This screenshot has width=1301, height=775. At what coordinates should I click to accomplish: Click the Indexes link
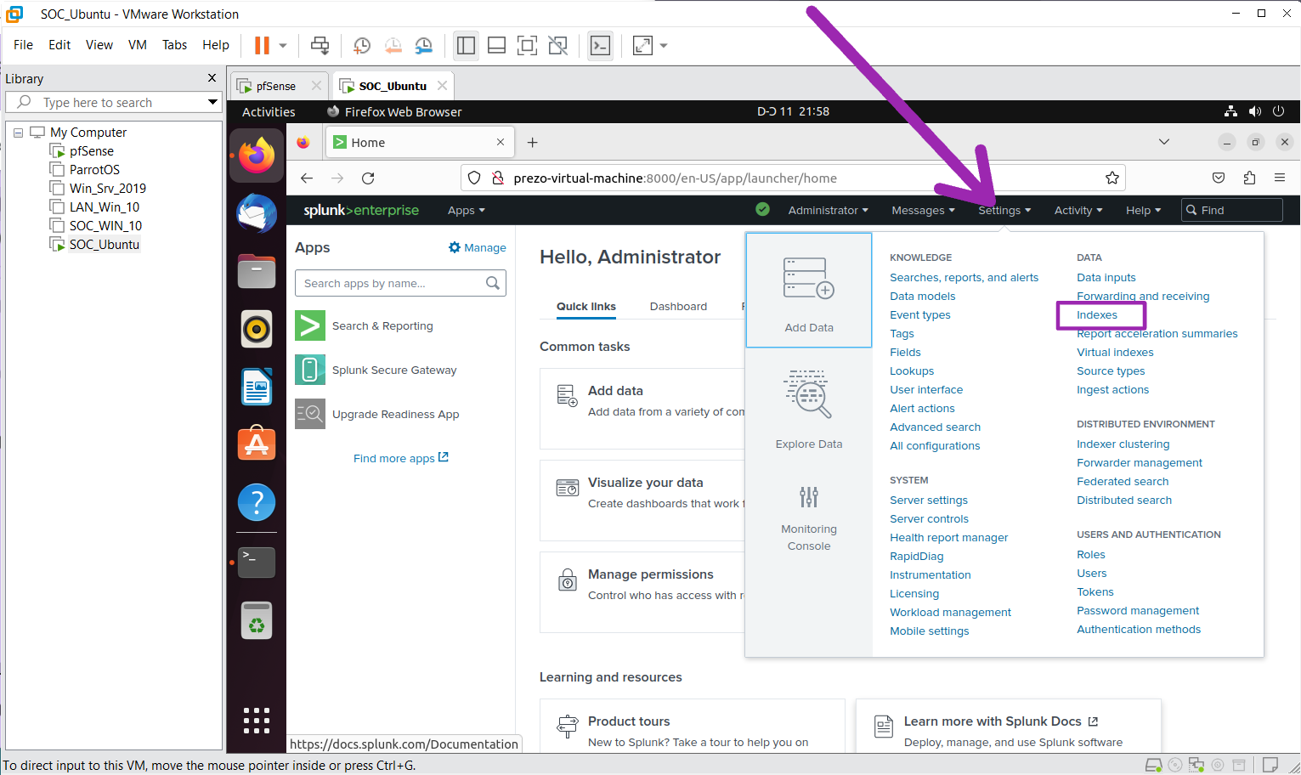tap(1097, 315)
